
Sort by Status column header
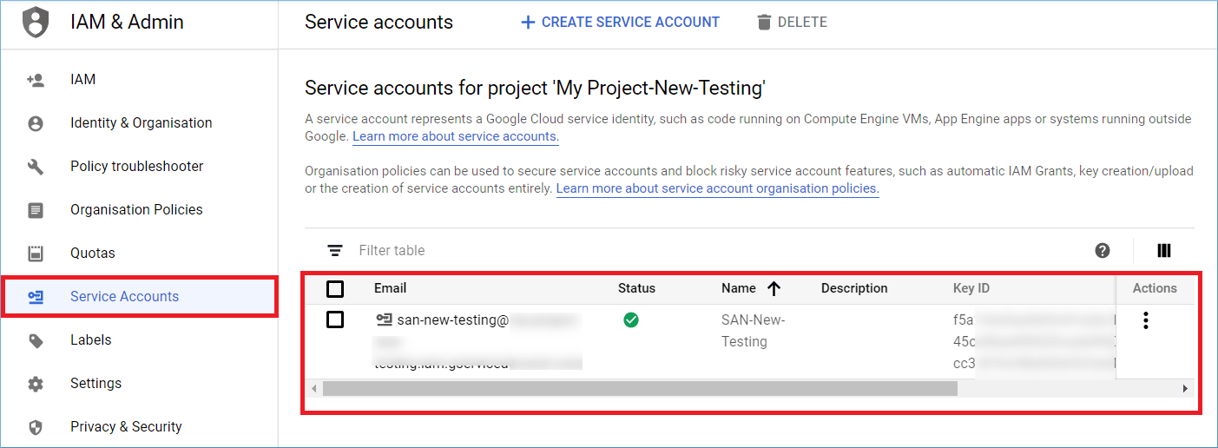(636, 288)
